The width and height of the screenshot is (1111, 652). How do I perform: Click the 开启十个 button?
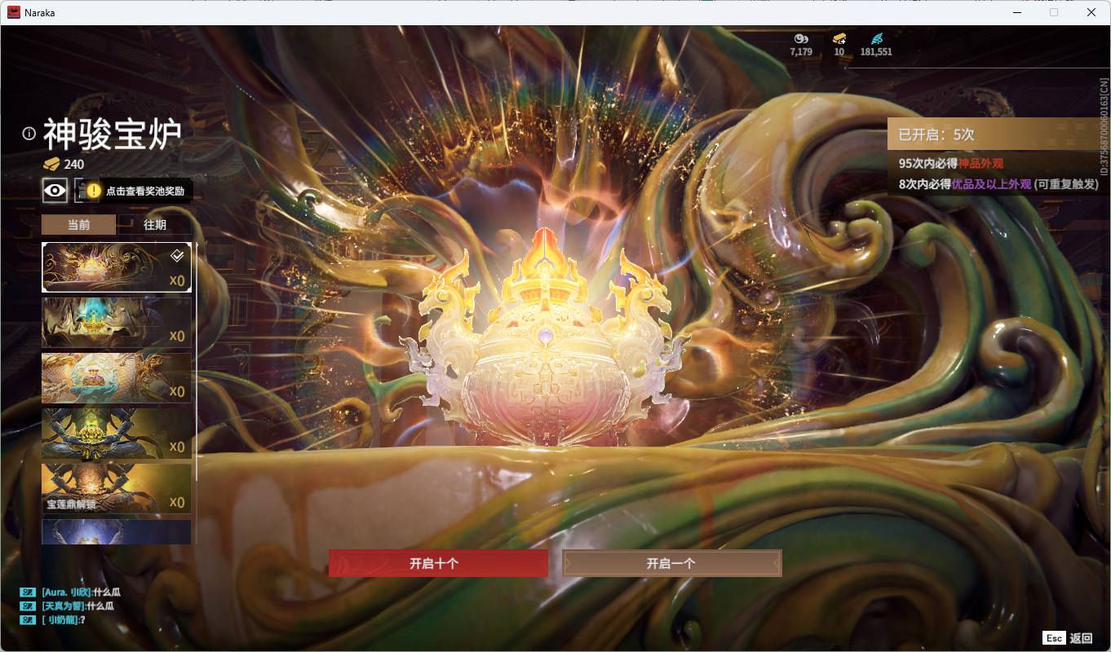438,563
